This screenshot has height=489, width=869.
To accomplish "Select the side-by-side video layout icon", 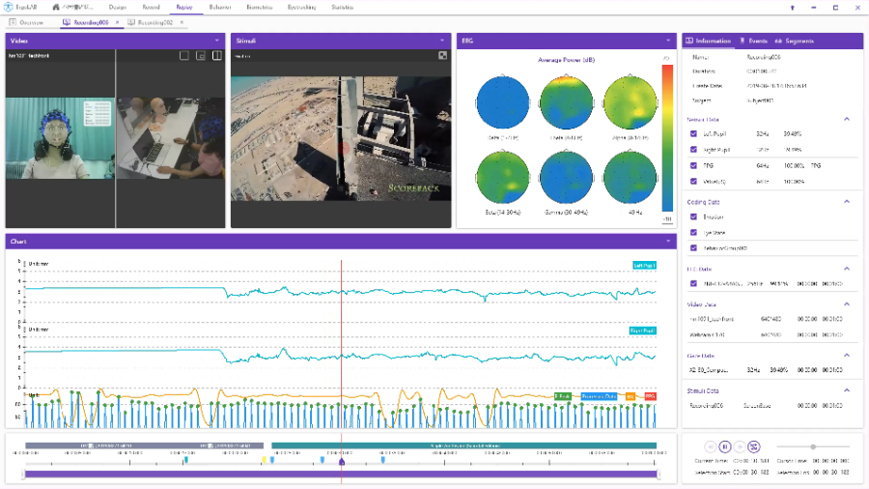I will pos(216,55).
